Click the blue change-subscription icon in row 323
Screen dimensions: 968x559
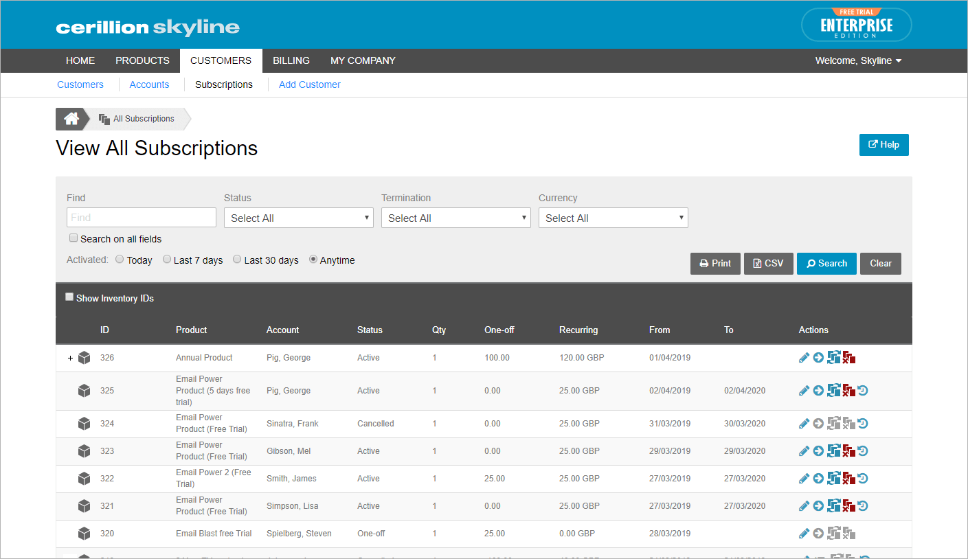tap(834, 450)
